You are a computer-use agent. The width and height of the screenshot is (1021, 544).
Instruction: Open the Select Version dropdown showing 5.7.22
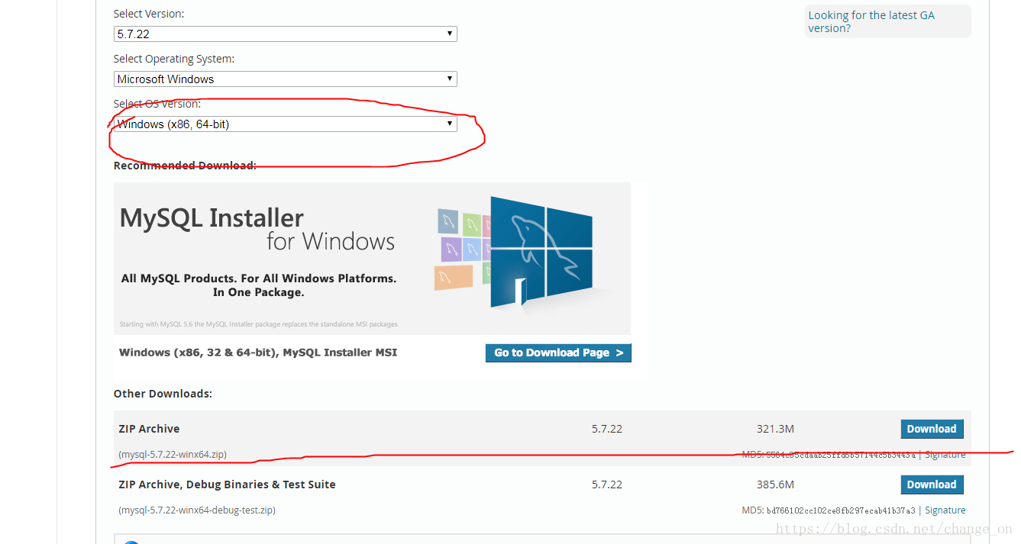pos(285,34)
